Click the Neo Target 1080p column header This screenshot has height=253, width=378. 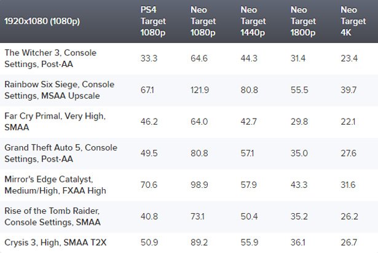204,21
